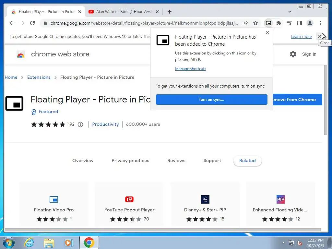Go back to the previous page
The height and width of the screenshot is (249, 332).
(12, 23)
